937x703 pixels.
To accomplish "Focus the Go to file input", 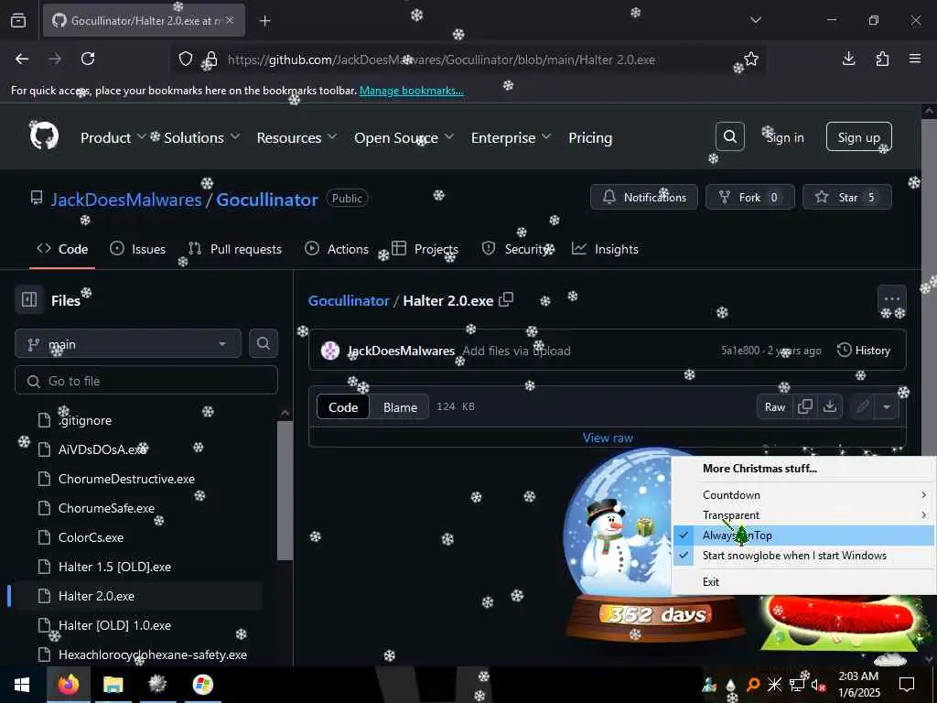I will coord(146,380).
